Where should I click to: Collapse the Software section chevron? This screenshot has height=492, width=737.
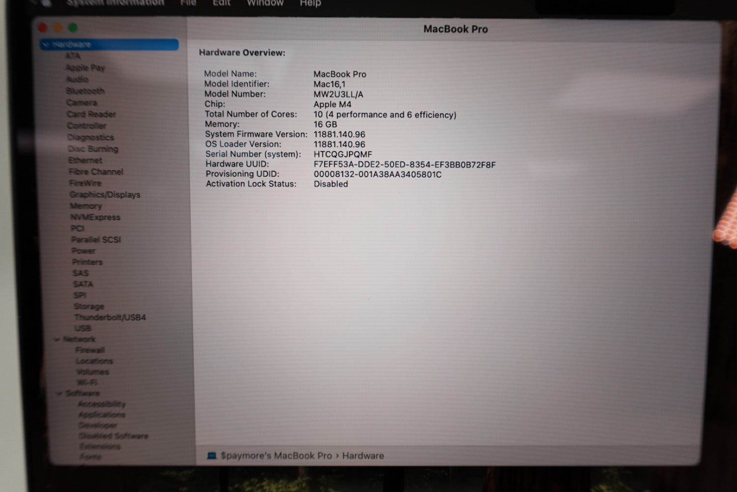pyautogui.click(x=59, y=393)
